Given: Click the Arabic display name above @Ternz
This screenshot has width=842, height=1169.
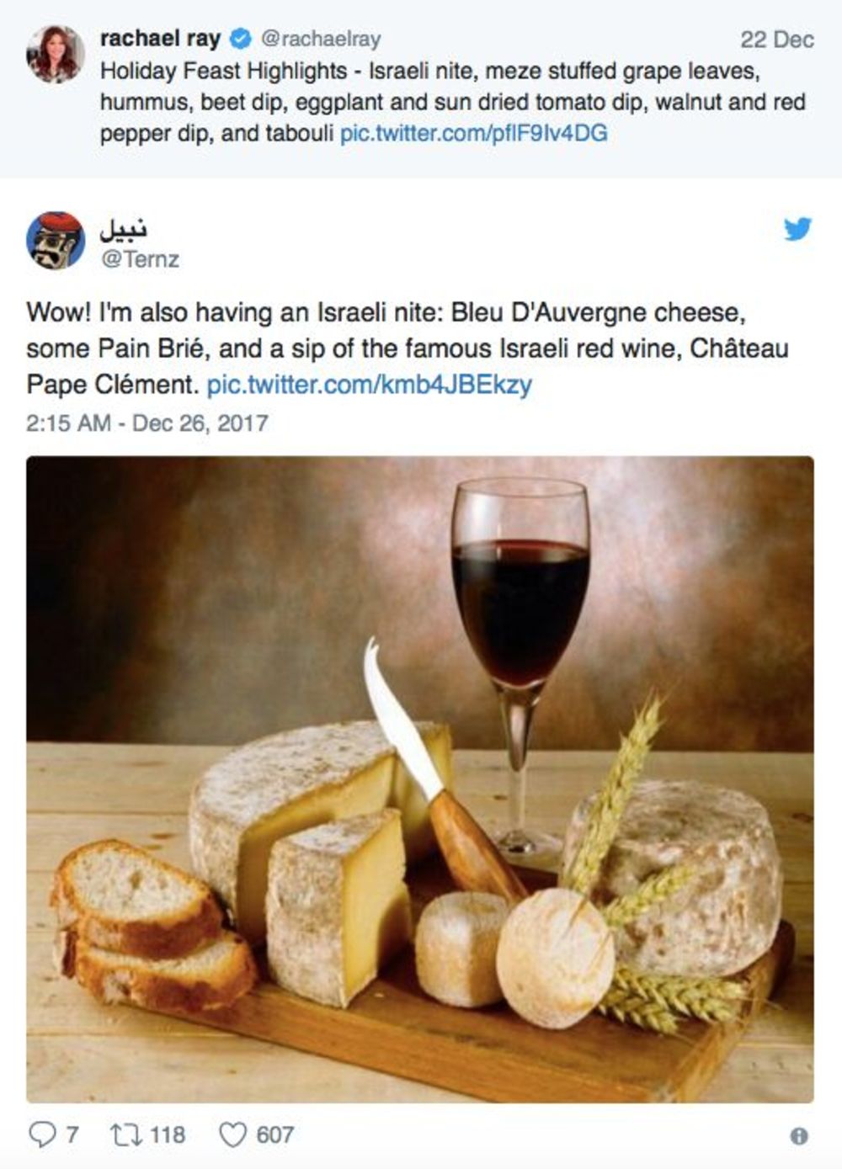Looking at the screenshot, I should point(124,228).
